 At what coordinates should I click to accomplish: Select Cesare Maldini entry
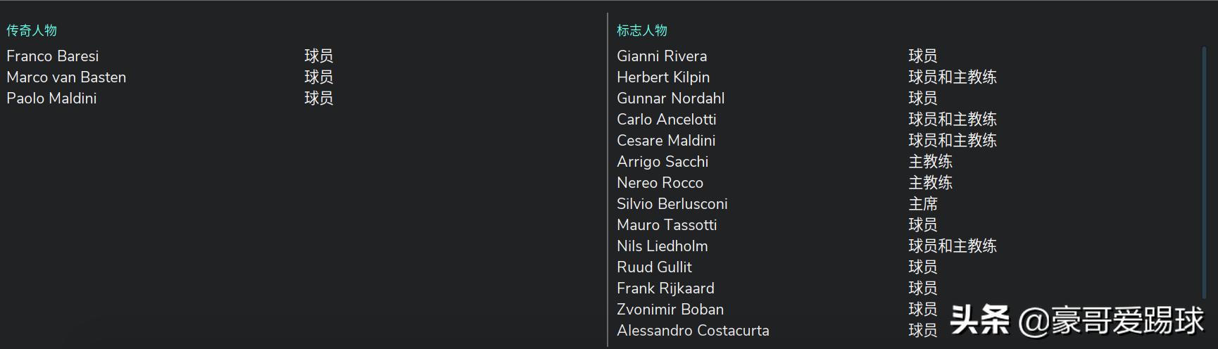coord(666,141)
